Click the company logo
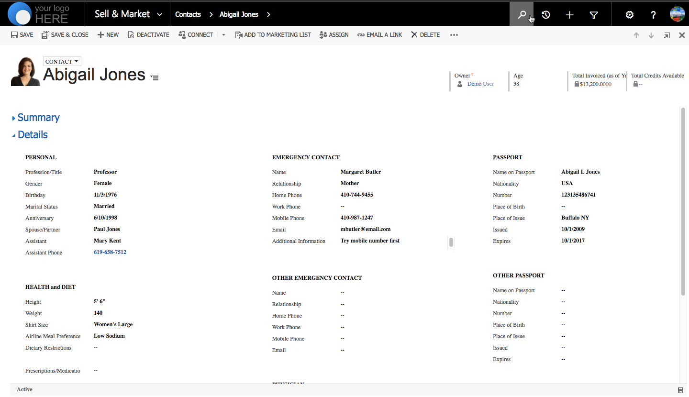Image resolution: width=689 pixels, height=397 pixels. click(x=39, y=14)
